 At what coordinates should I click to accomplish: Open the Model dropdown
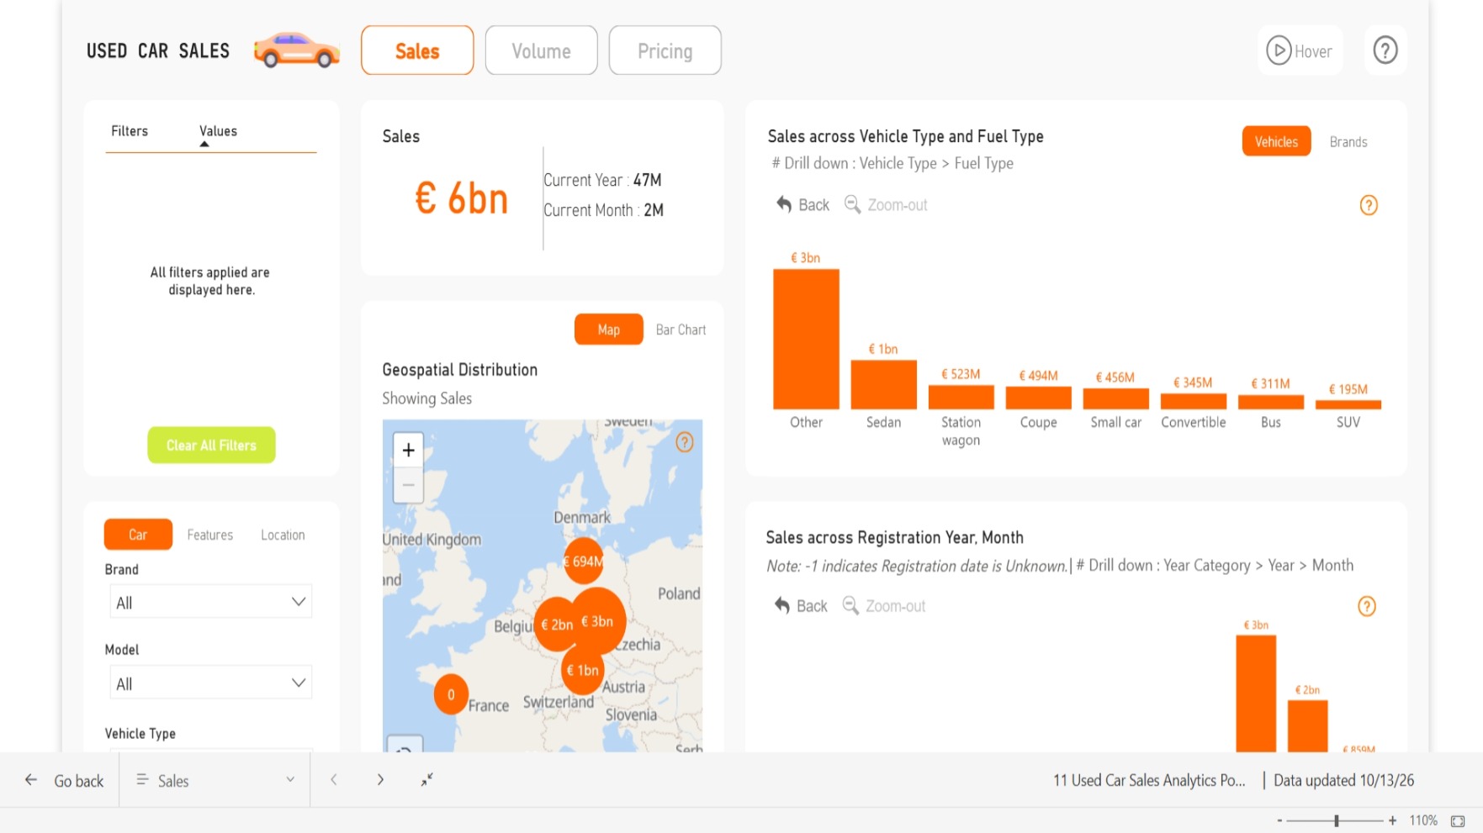pyautogui.click(x=211, y=683)
